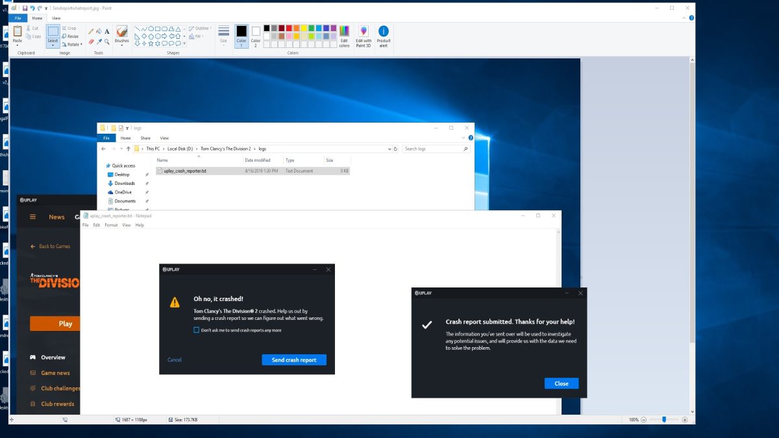This screenshot has height=438, width=779.
Task: Open Customize Quick Access Toolbar dropdown
Action: (x=46, y=8)
